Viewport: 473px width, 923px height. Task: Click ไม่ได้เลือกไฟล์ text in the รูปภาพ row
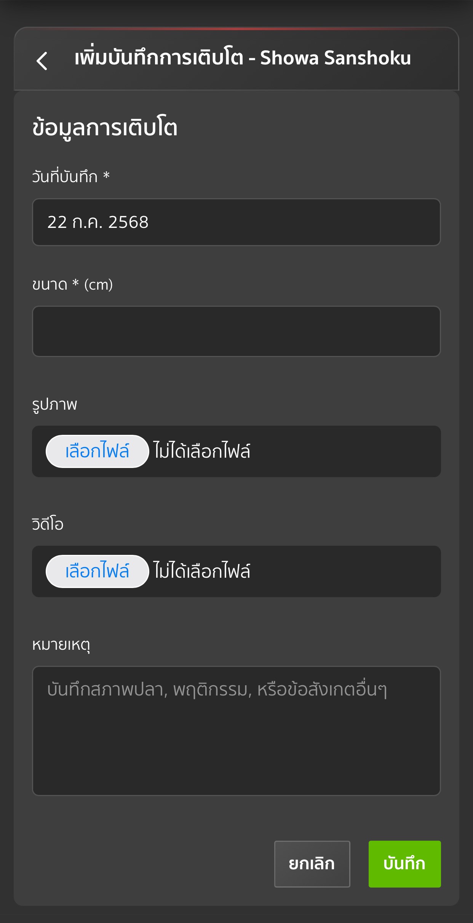[202, 451]
